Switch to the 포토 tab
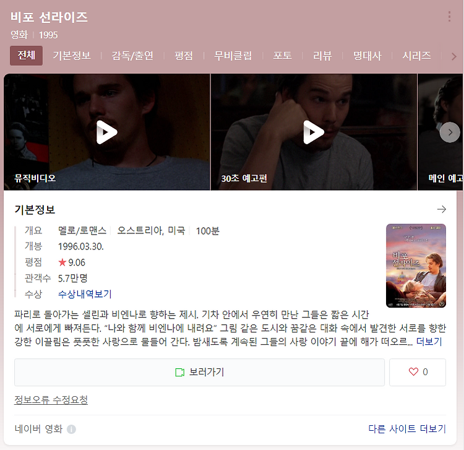464x450 pixels. [x=282, y=56]
